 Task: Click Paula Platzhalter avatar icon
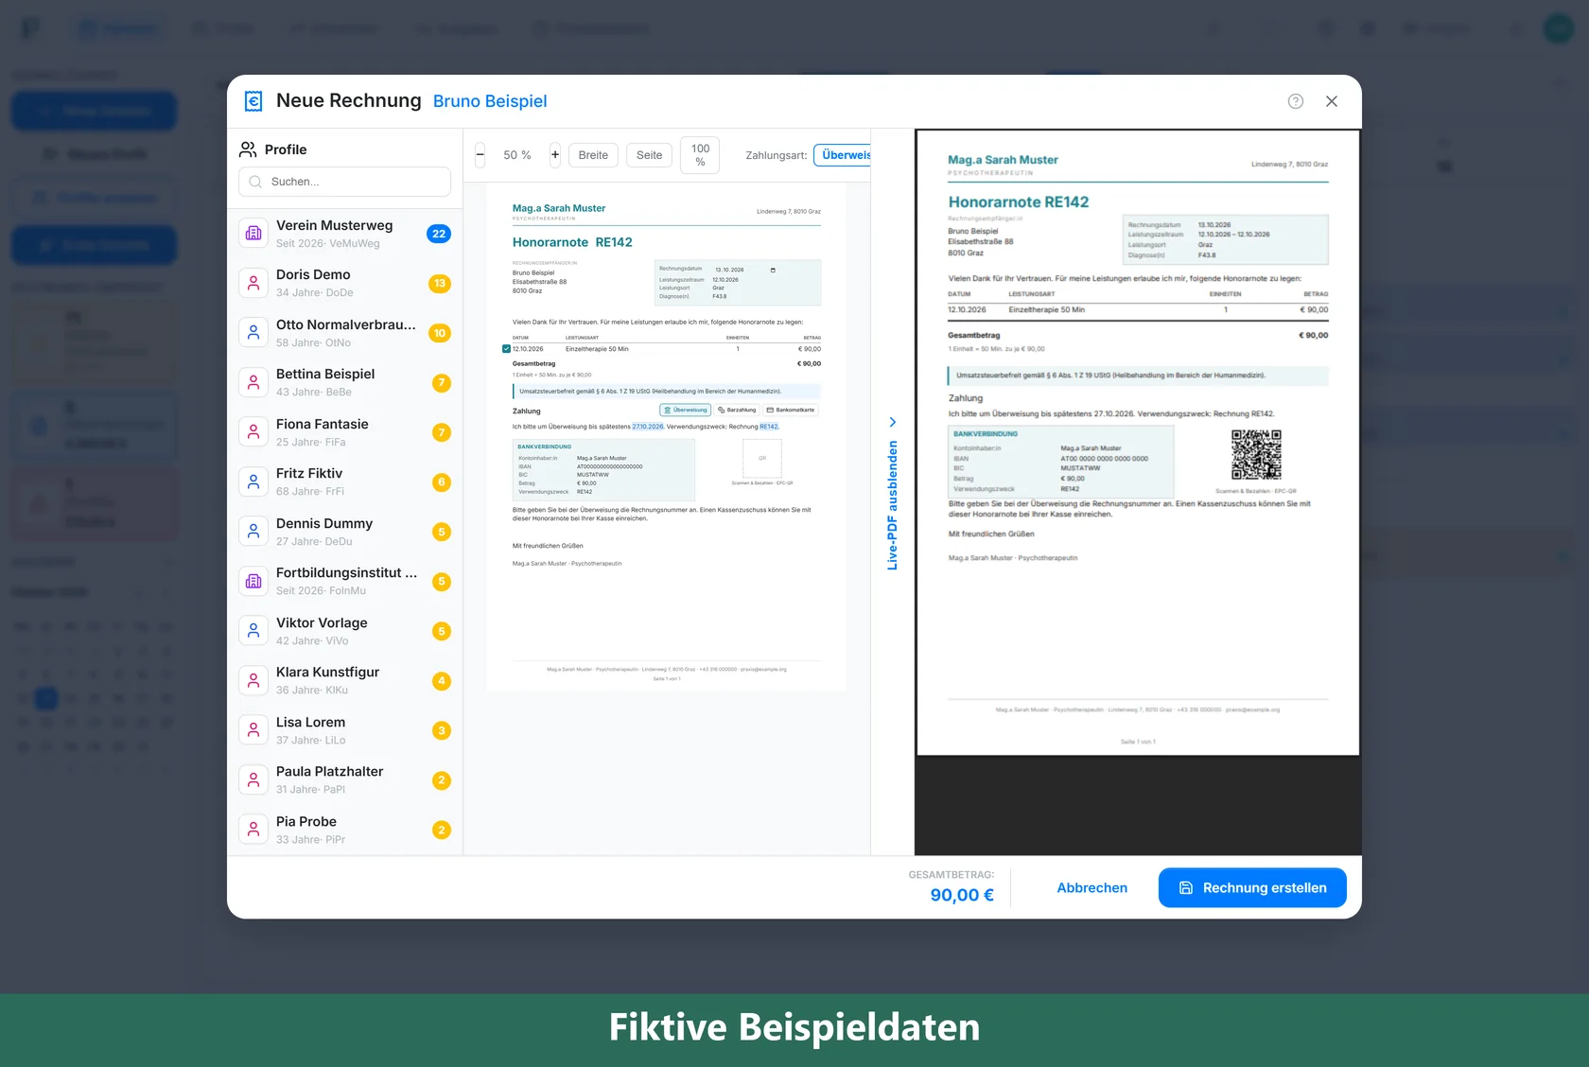pyautogui.click(x=253, y=779)
